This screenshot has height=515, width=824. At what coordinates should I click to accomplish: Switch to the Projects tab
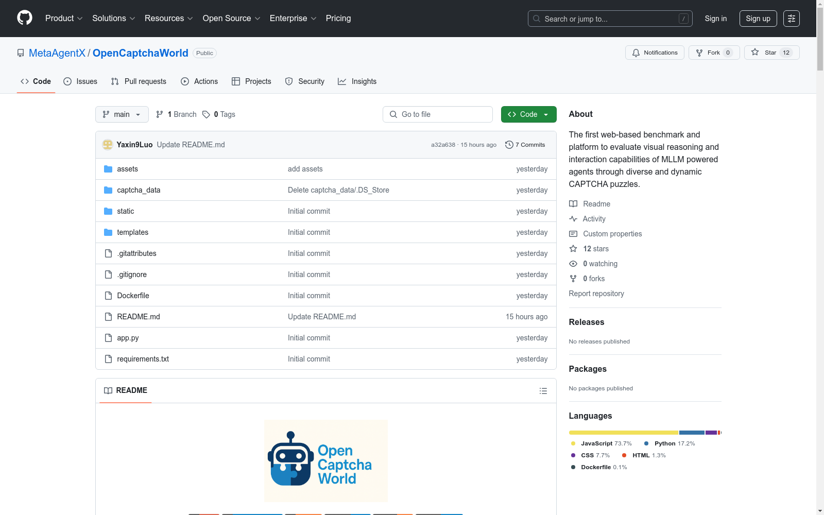pyautogui.click(x=251, y=81)
